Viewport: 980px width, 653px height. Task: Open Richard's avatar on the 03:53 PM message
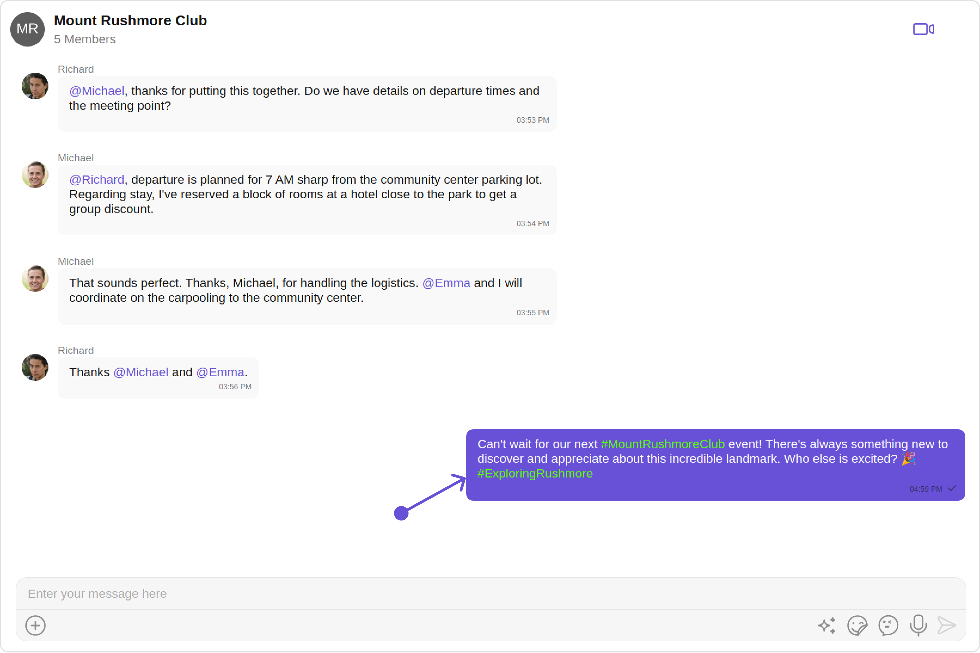pos(35,86)
